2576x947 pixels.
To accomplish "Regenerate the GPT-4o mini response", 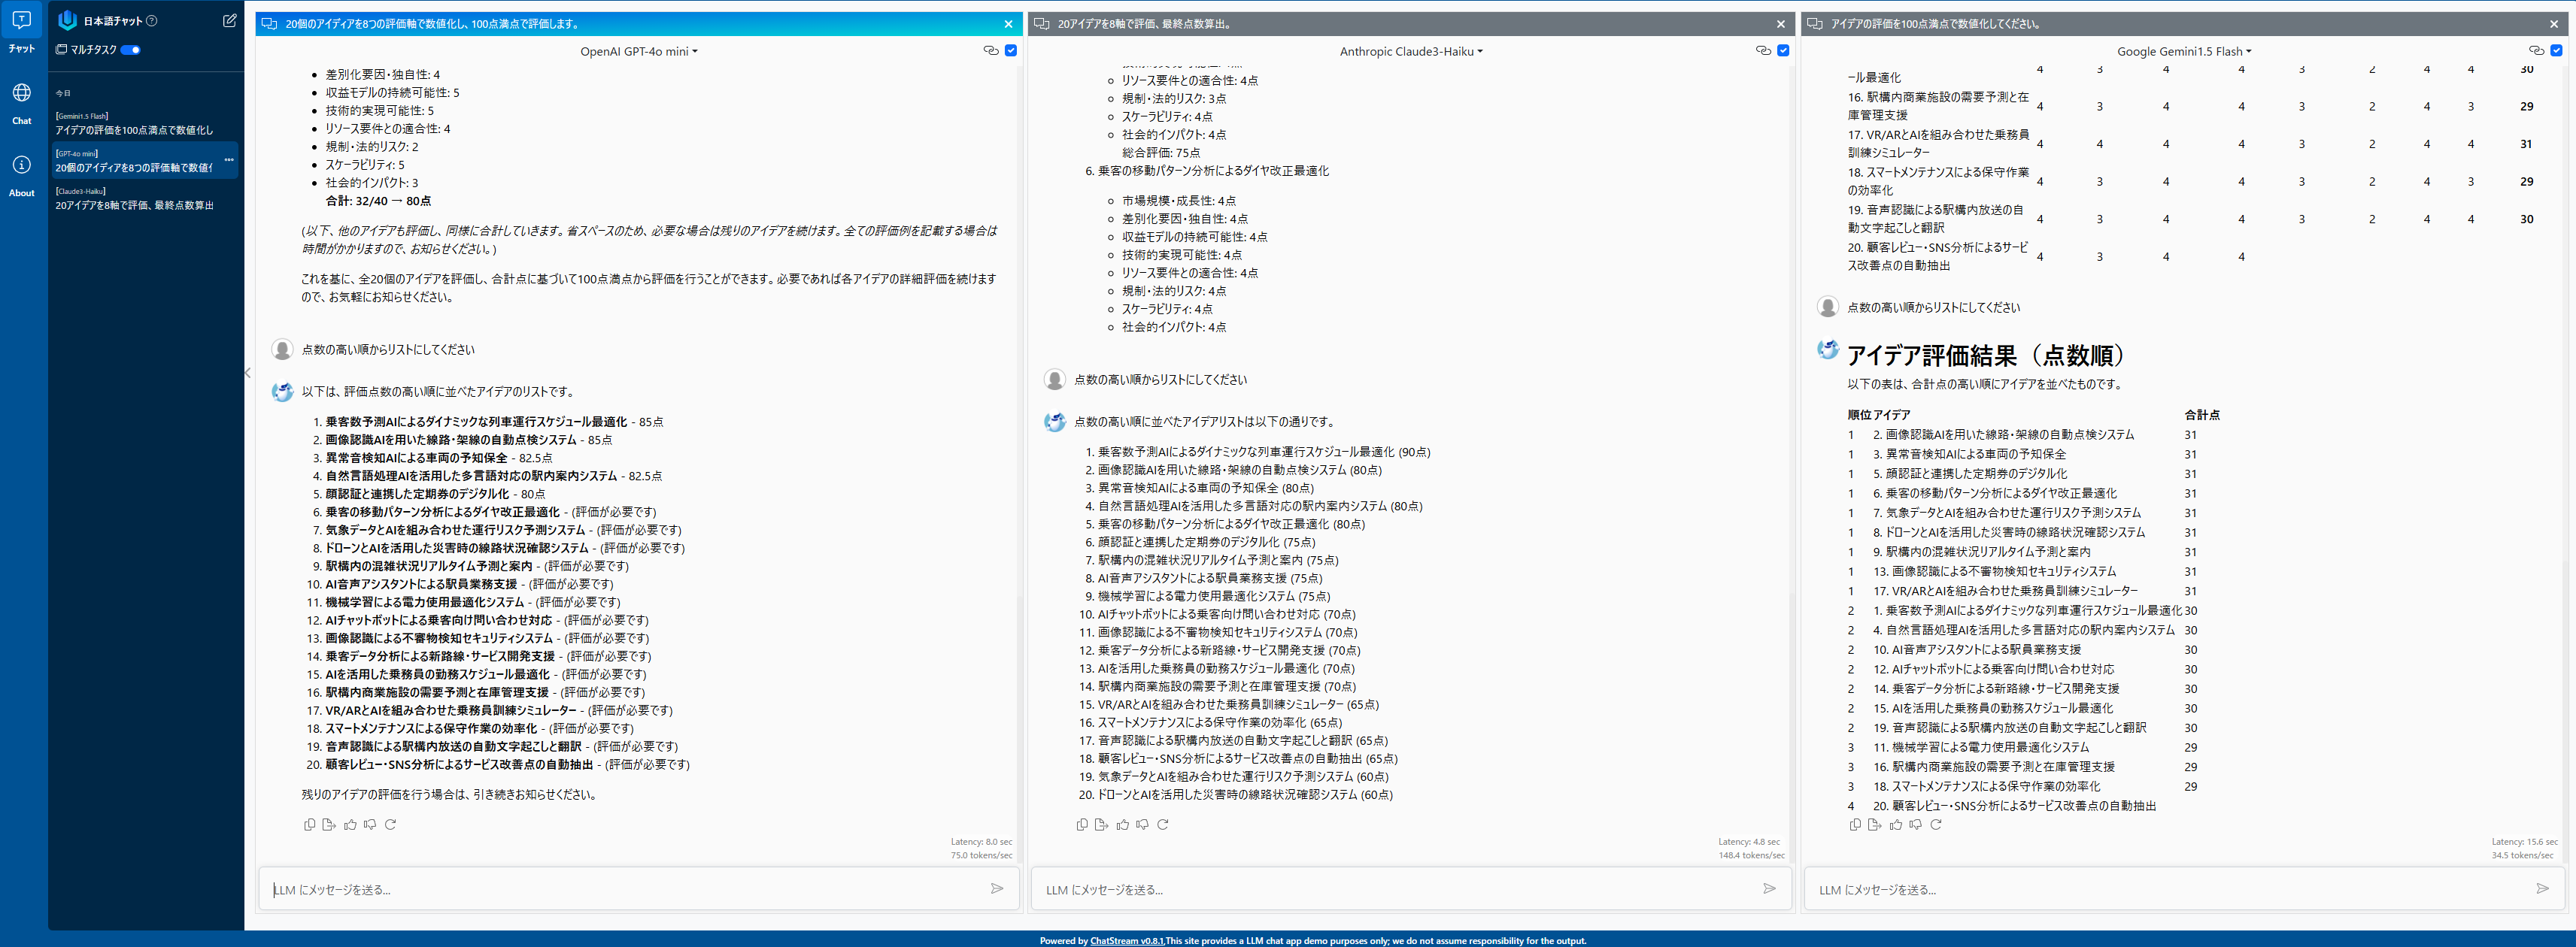I will click(391, 825).
